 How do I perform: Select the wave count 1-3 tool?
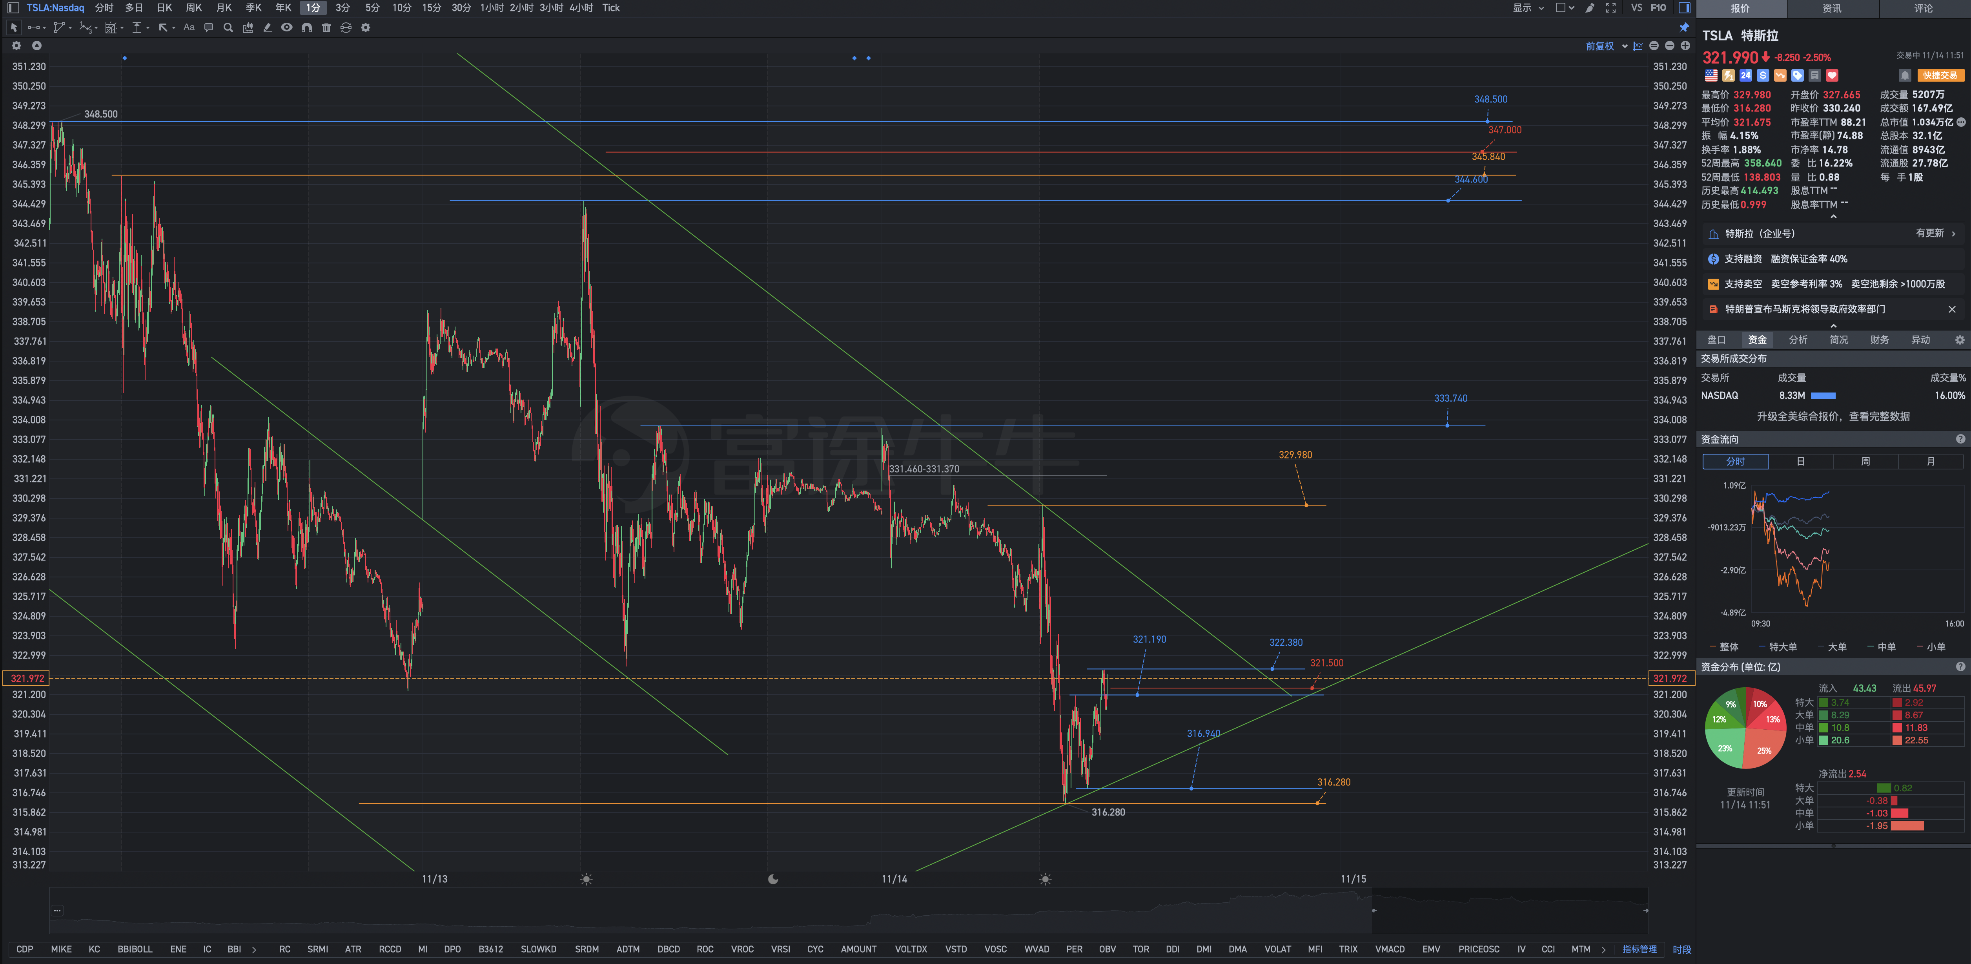click(86, 27)
